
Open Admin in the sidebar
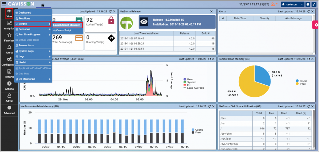9,98
